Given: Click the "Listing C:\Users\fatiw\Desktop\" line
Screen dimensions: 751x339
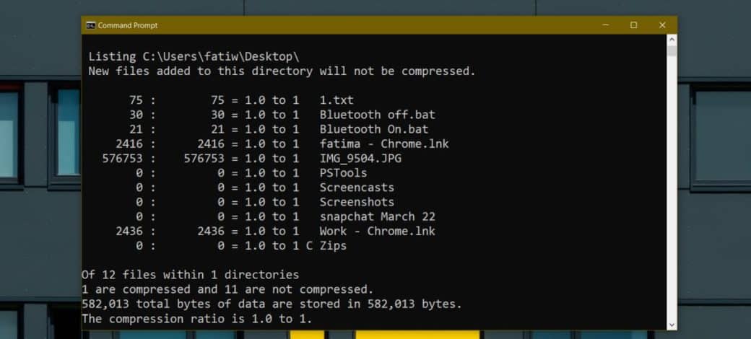Looking at the screenshot, I should 194,56.
